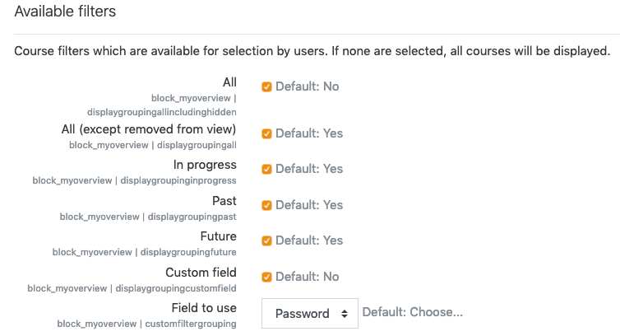620x336 pixels.
Task: Uncheck the All filter checkbox
Action: click(x=266, y=86)
